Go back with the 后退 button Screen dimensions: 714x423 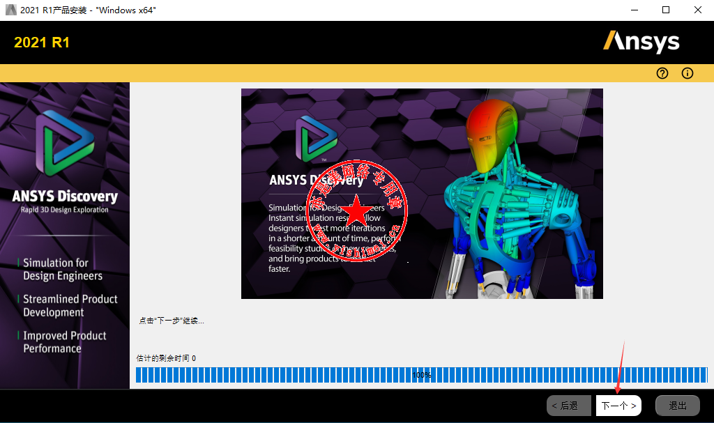coord(569,406)
